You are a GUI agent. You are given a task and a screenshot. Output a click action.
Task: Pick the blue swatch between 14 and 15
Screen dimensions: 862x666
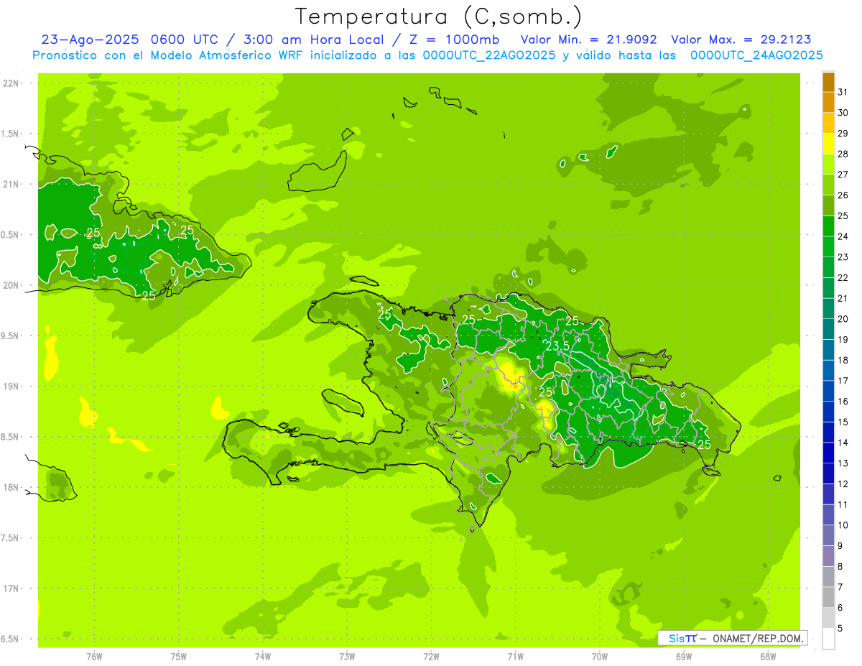(828, 433)
